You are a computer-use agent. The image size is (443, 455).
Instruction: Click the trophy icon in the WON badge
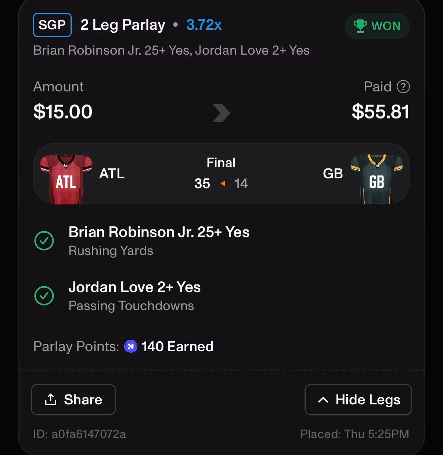tap(360, 26)
